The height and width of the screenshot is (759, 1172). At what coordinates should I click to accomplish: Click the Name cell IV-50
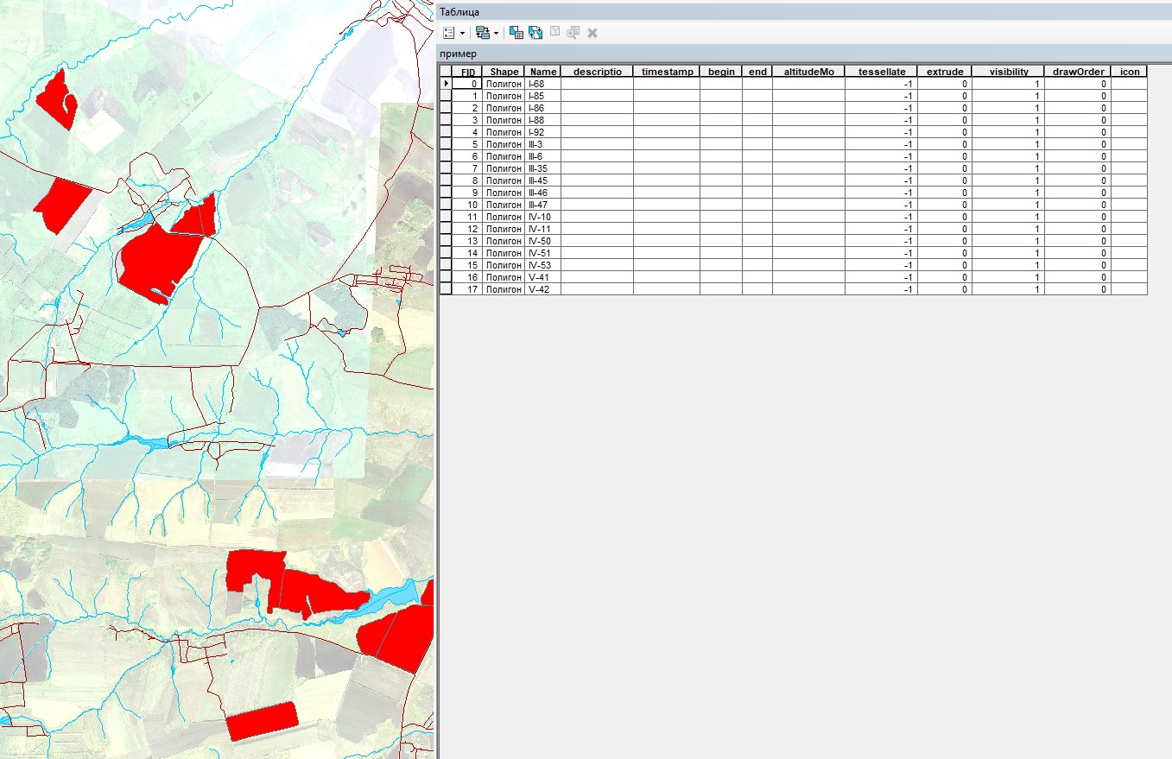tap(542, 241)
